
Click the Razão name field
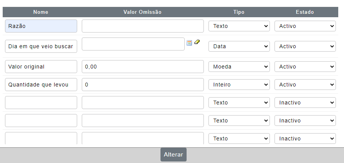pyautogui.click(x=41, y=26)
